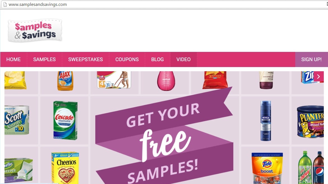Select the Planters Mixed Nuts can

pyautogui.click(x=310, y=121)
